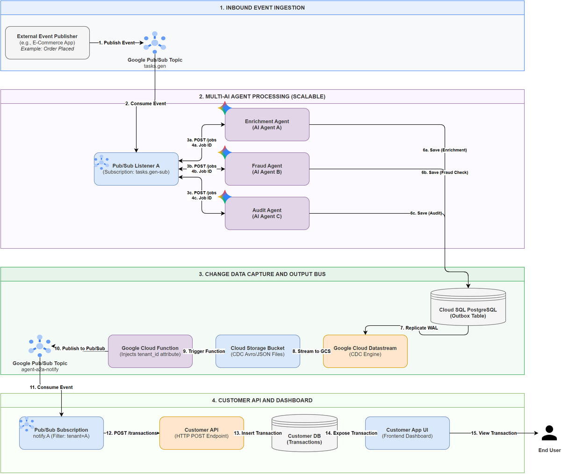562x474 pixels.
Task: Click the '7. Replicate WAL' label
Action: [x=419, y=328]
